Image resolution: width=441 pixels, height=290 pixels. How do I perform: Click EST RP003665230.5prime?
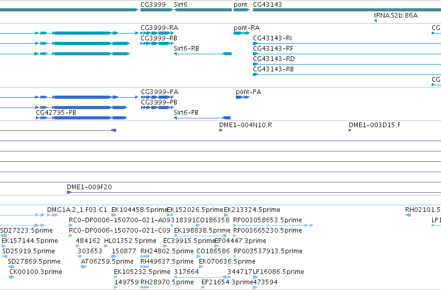(268, 231)
